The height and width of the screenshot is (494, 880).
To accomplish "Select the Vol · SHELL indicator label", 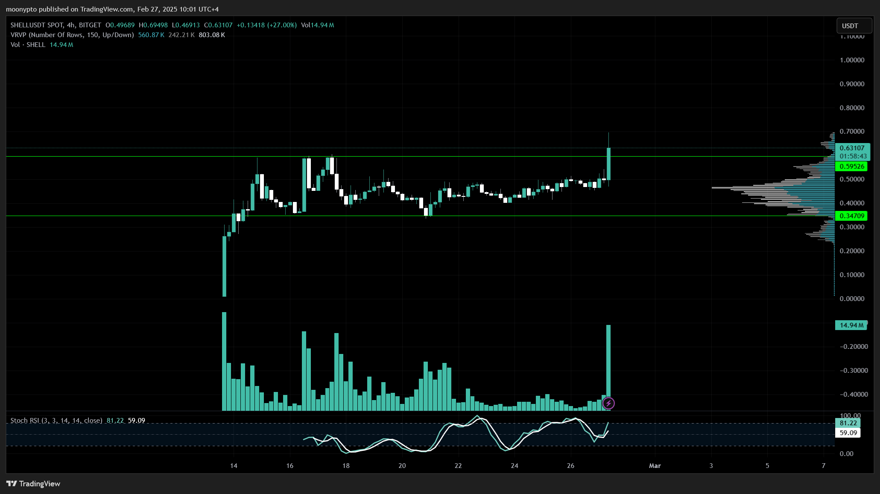I will click(28, 45).
